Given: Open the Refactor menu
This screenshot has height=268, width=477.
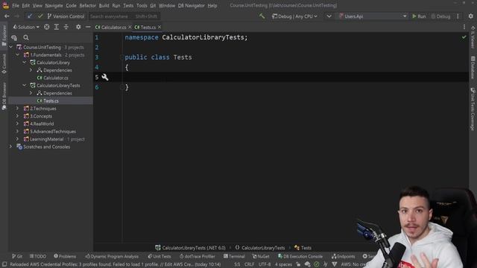Looking at the screenshot, I should pyautogui.click(x=88, y=5).
